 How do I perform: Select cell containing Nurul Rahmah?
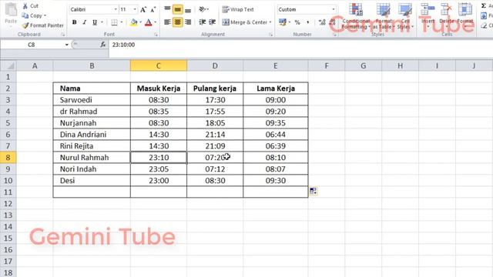pyautogui.click(x=92, y=157)
